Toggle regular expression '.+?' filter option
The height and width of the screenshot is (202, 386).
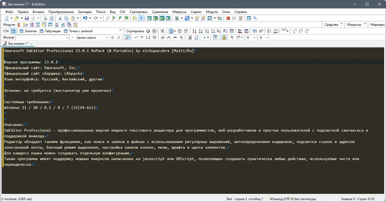135,38
